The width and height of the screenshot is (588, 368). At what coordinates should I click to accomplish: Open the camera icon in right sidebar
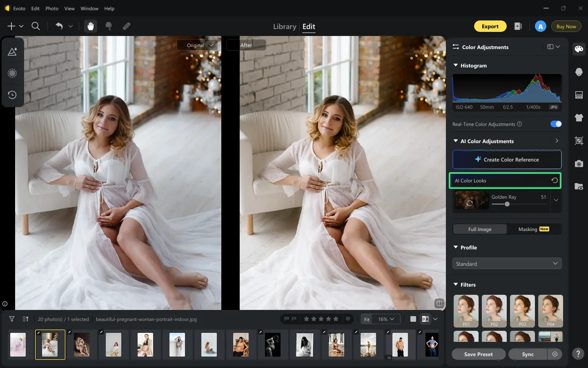579,164
